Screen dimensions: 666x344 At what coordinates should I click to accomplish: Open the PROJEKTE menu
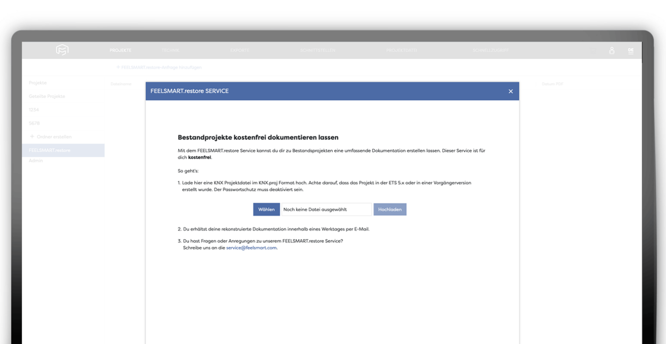[x=121, y=50]
